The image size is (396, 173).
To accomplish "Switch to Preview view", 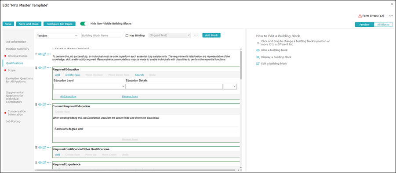I will [x=364, y=25].
